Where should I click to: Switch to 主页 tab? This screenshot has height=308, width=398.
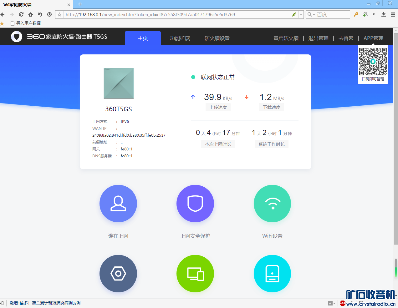(143, 38)
